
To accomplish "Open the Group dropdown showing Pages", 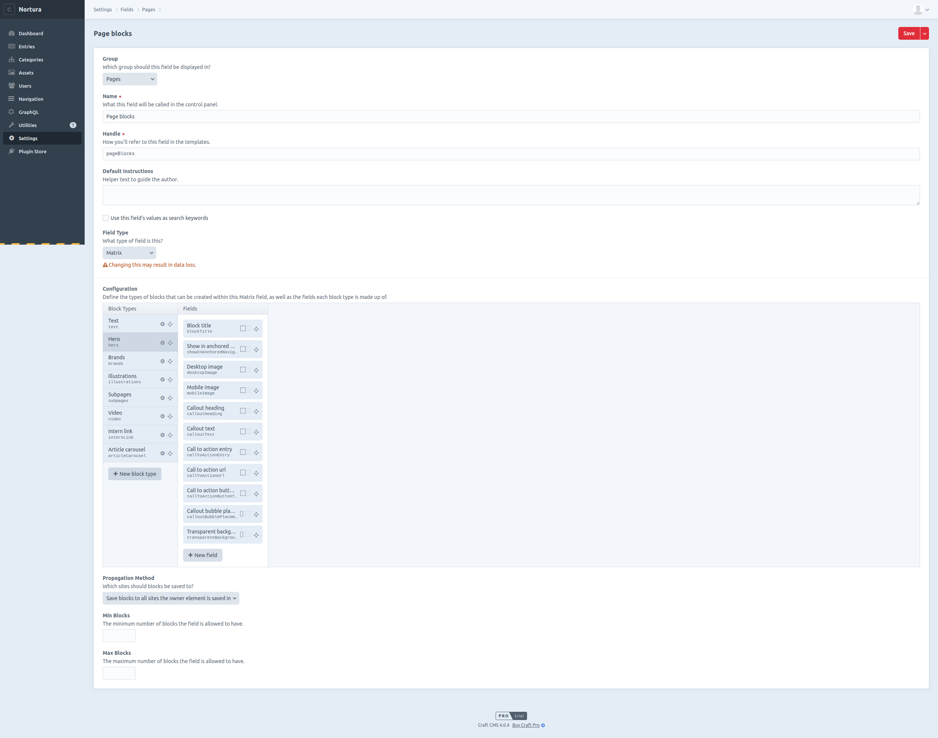I will click(130, 79).
